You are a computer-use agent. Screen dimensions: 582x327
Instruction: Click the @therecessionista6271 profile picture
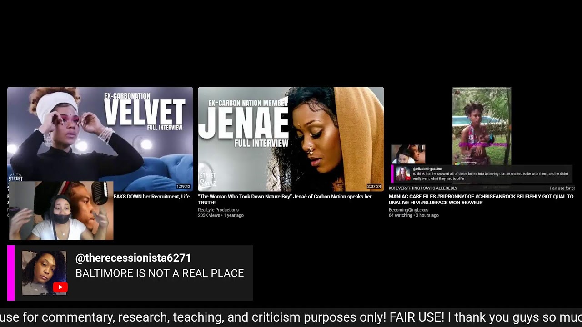pyautogui.click(x=44, y=273)
